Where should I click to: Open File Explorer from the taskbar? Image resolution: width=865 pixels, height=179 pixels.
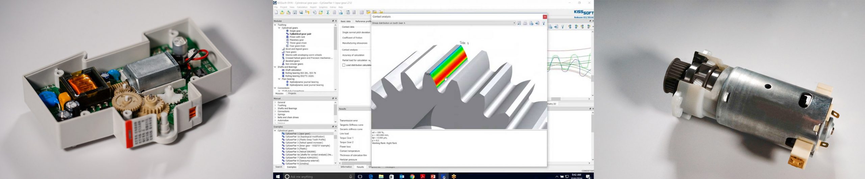(x=381, y=176)
